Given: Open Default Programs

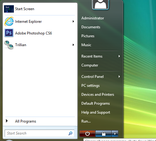Looking at the screenshot, I should point(96,103).
